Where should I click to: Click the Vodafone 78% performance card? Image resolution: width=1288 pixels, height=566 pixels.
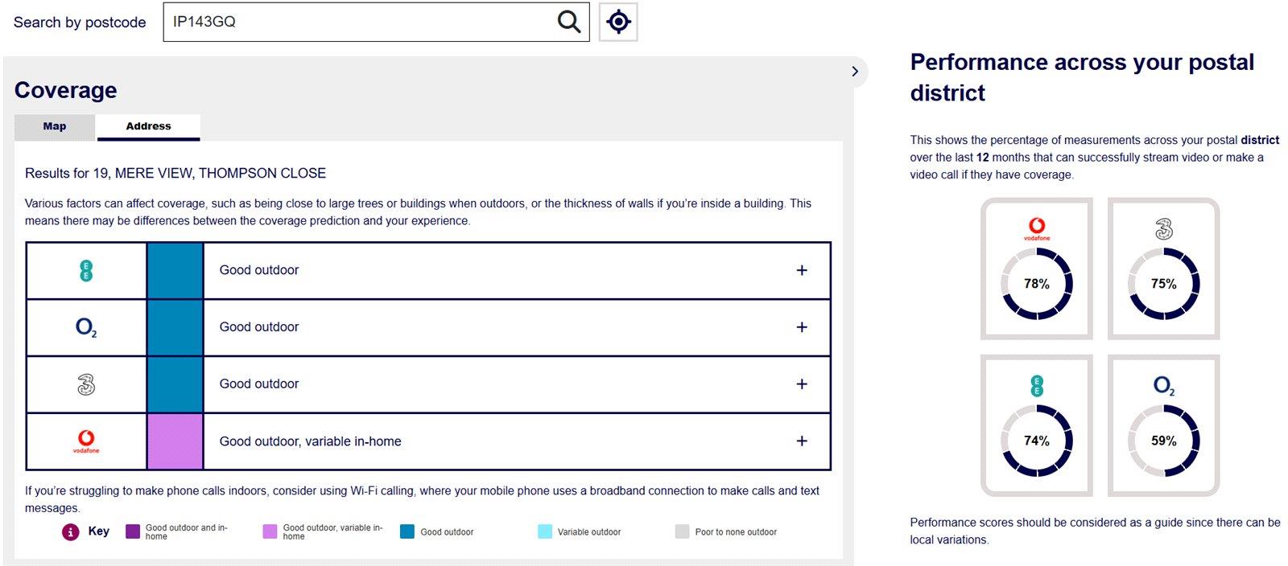pyautogui.click(x=1037, y=269)
